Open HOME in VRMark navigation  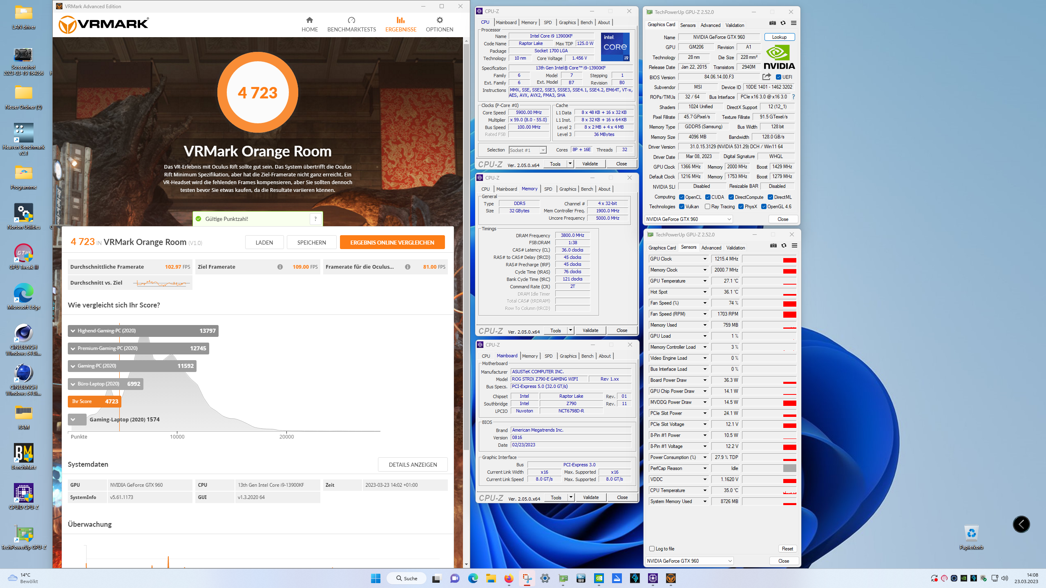click(309, 24)
